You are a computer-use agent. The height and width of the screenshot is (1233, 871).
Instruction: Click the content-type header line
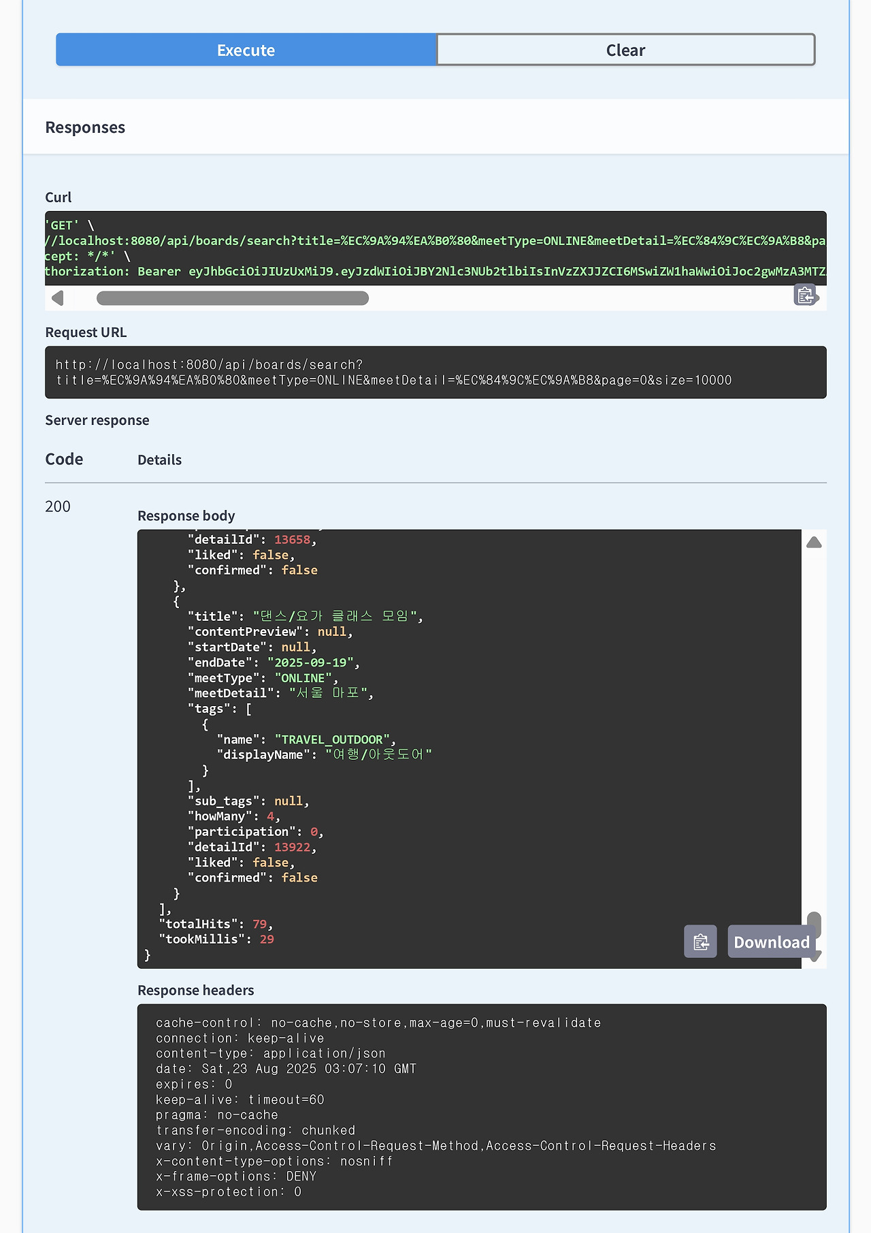(x=271, y=1053)
